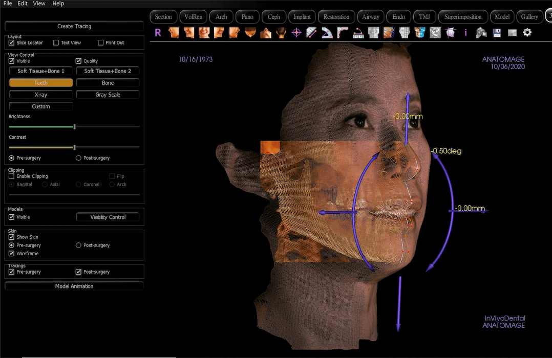Select the back-of-head view icon
The image size is (552, 358).
click(281, 33)
